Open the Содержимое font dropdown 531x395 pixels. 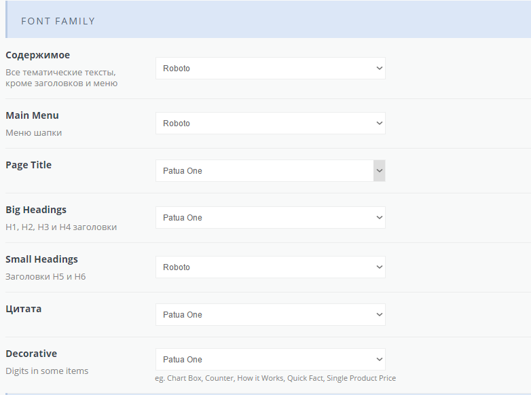270,69
